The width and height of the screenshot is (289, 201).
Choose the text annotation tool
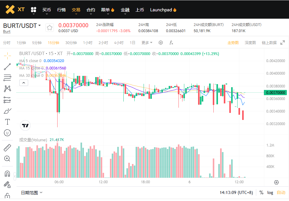[x=7, y=122]
